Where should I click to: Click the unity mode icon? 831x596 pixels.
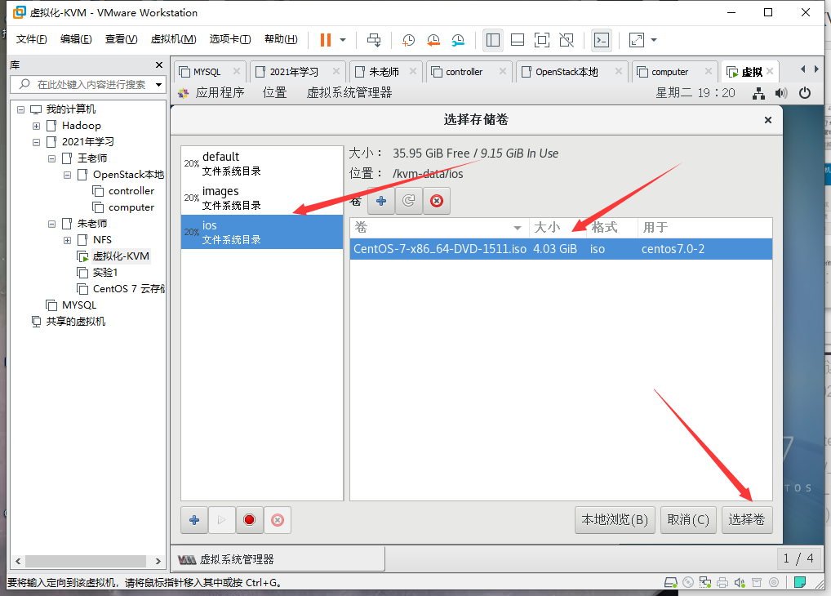567,40
